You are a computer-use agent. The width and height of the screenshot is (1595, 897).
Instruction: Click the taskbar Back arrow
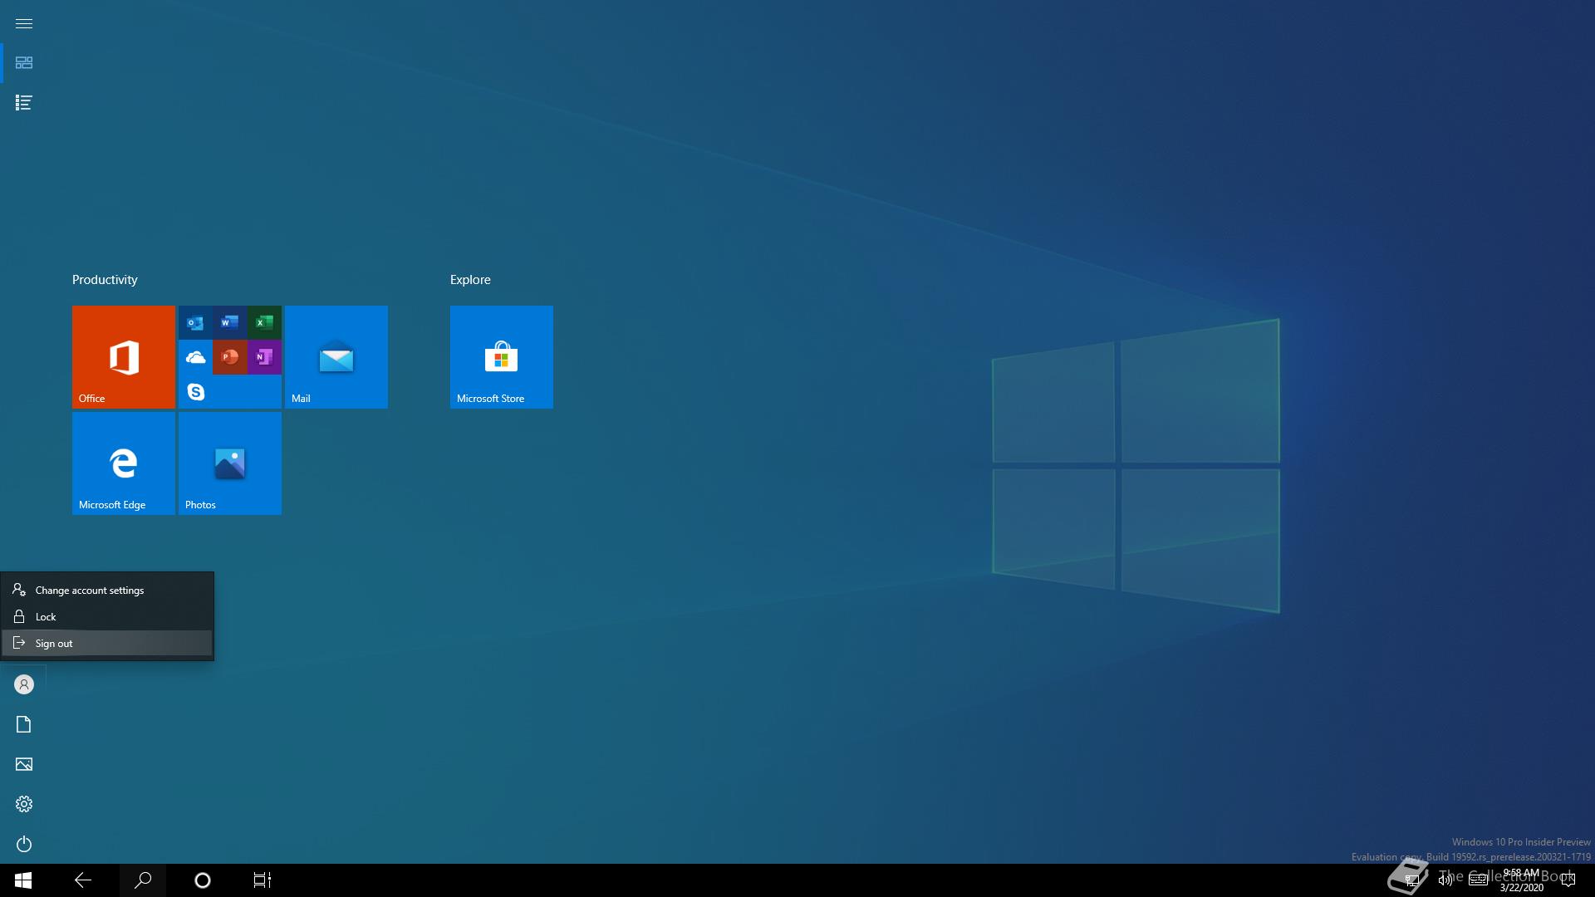coord(83,880)
